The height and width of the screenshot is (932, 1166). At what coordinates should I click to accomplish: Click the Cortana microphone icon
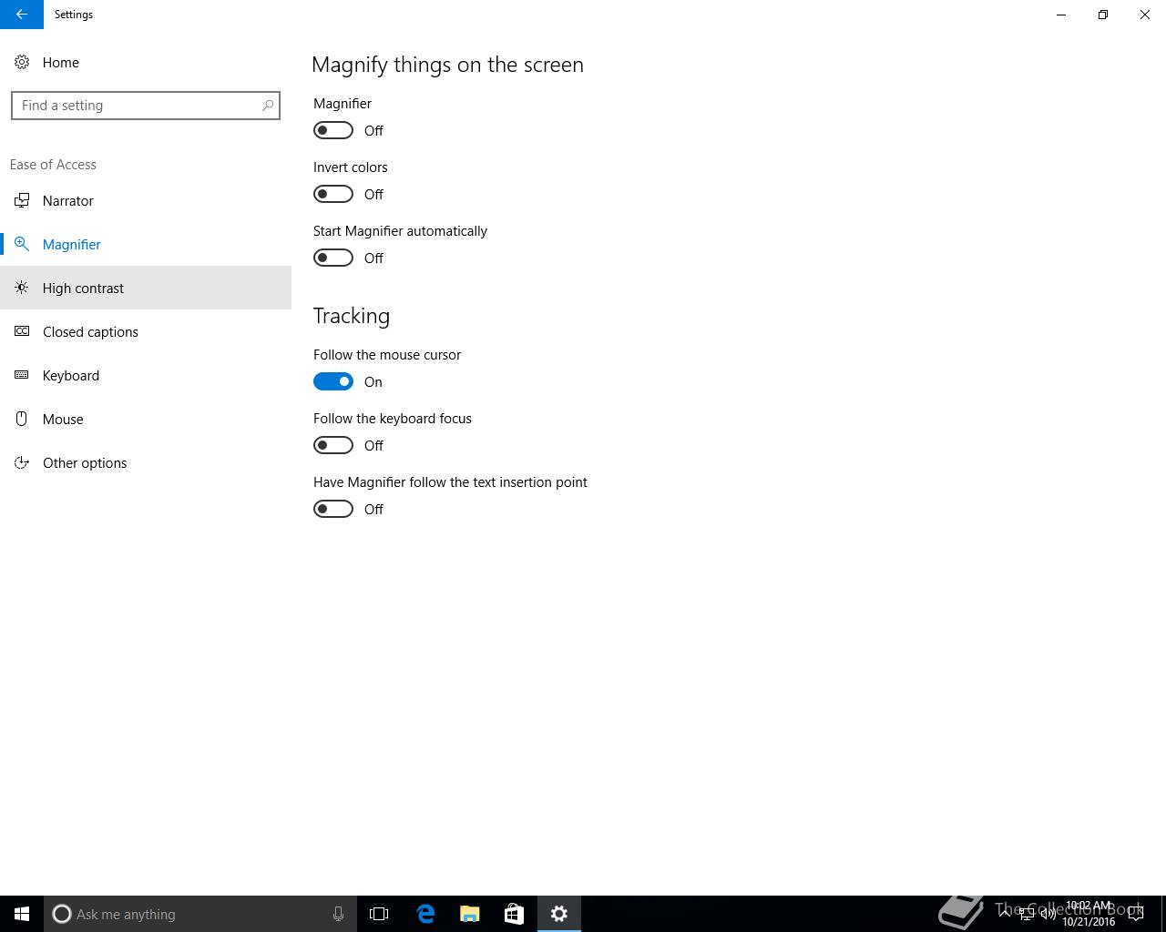(x=338, y=914)
